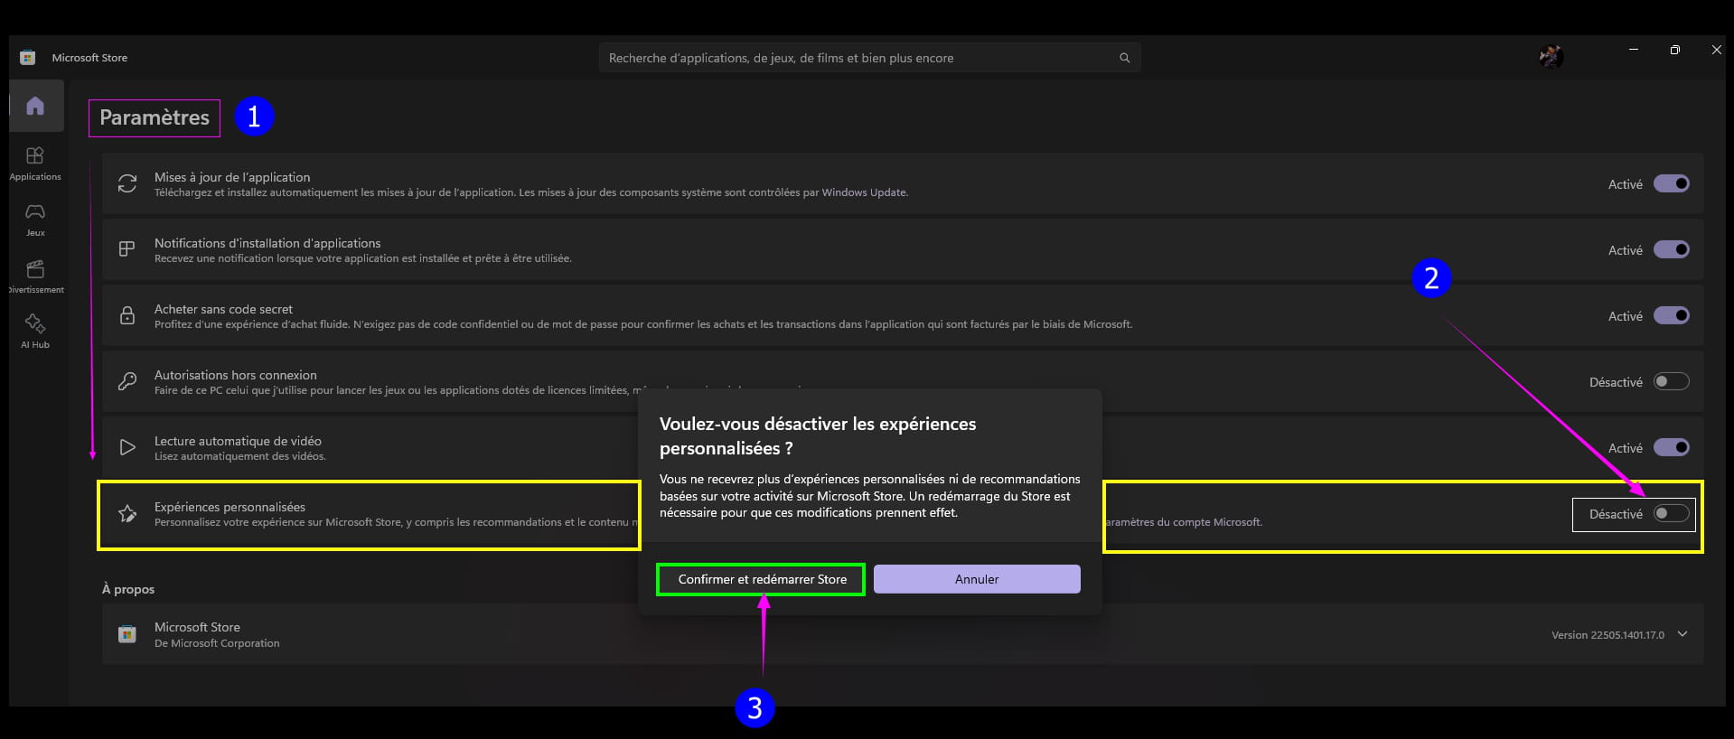The image size is (1734, 739).
Task: Click the search box for applications
Action: [869, 58]
